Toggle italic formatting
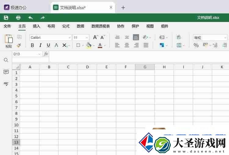The width and height of the screenshot is (229, 155). click(x=41, y=45)
